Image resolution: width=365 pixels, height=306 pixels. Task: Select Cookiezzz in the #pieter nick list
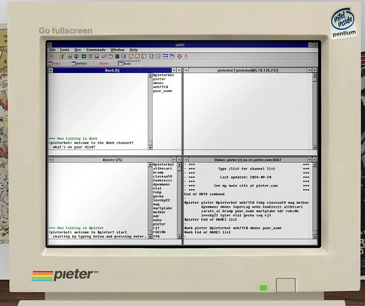[162, 180]
